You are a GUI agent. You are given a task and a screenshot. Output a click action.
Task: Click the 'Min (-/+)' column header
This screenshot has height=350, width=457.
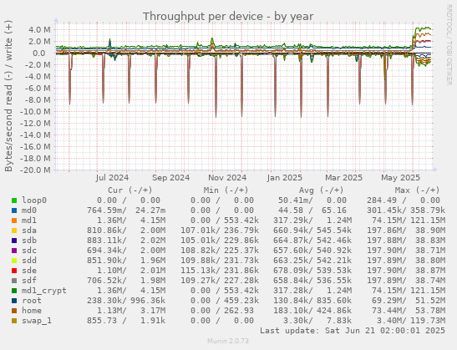pos(226,190)
